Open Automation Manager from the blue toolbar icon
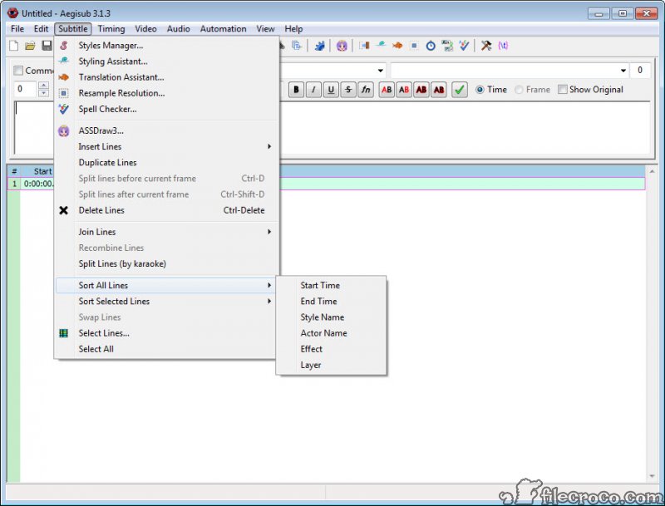 point(319,46)
